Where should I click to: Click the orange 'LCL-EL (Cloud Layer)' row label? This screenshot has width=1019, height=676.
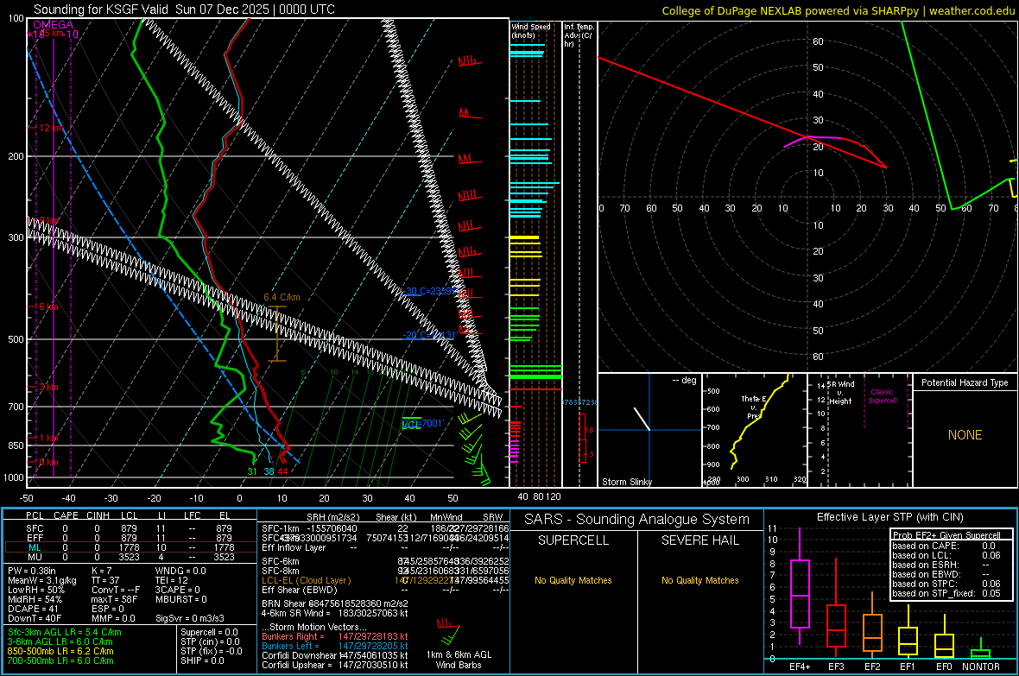click(306, 580)
